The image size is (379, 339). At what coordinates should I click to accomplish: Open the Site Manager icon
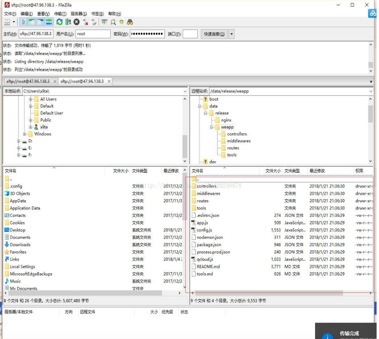click(7, 22)
